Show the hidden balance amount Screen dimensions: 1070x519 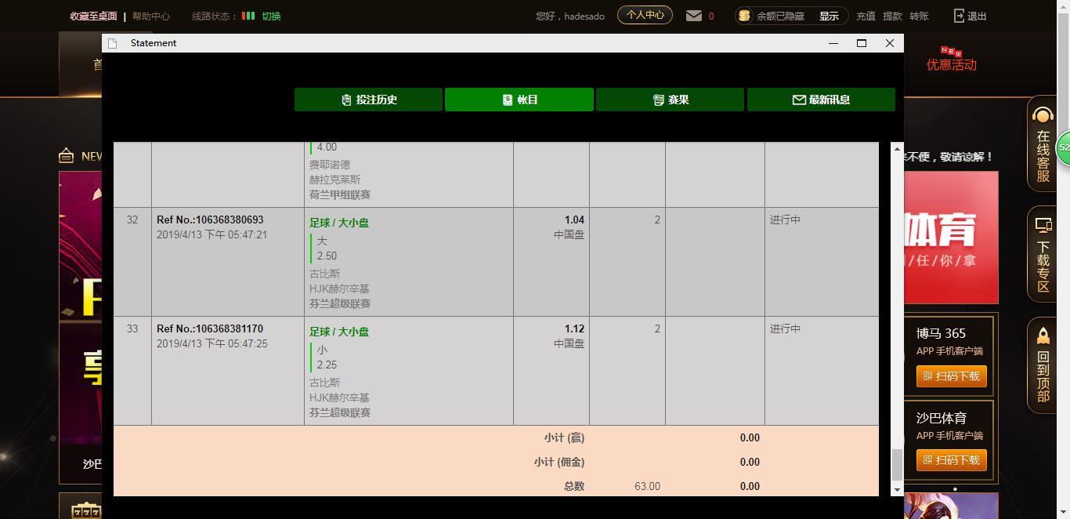[x=829, y=16]
